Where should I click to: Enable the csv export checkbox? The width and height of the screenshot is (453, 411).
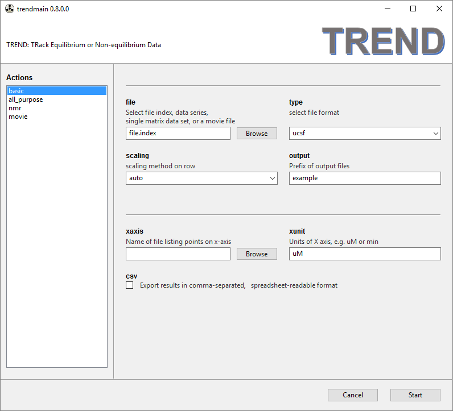[x=130, y=285]
